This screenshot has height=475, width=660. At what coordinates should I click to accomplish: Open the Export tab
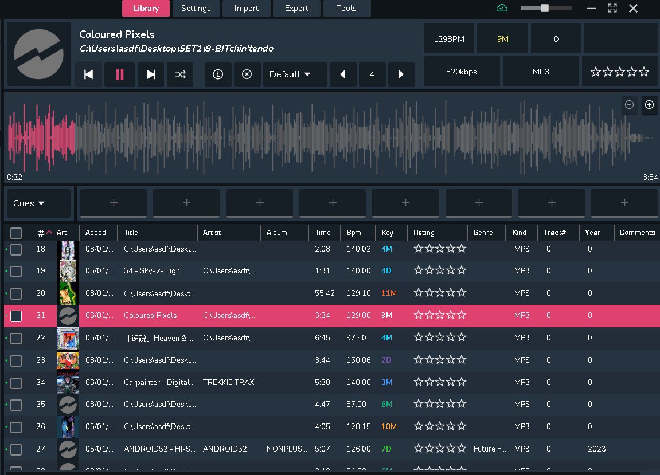(x=296, y=8)
